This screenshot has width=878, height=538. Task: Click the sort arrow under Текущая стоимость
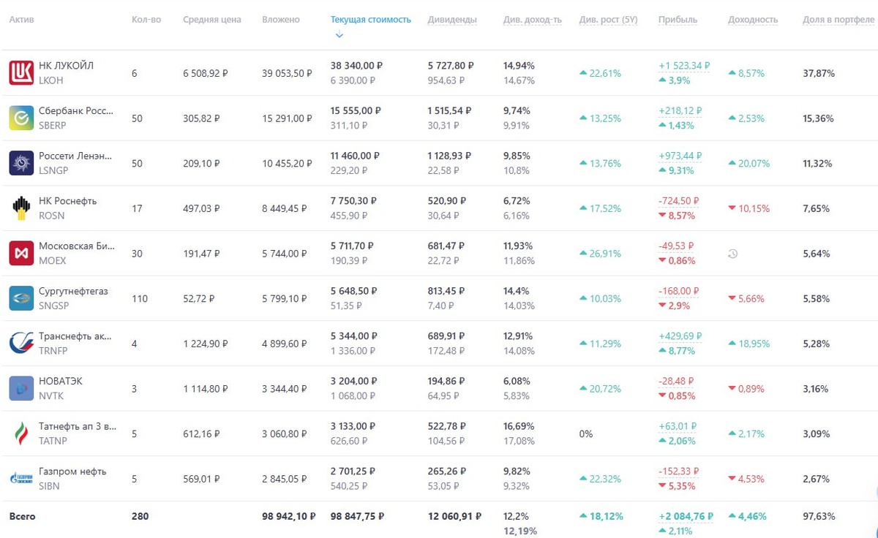click(x=339, y=35)
